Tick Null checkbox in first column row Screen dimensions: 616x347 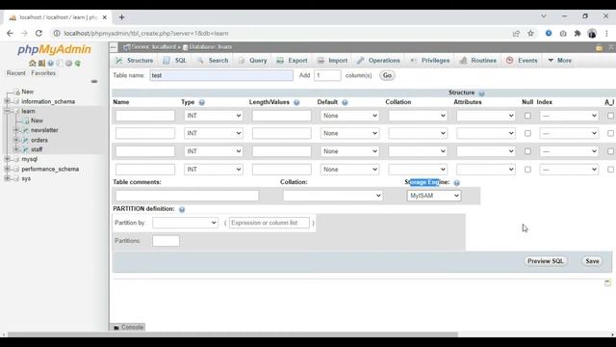527,116
